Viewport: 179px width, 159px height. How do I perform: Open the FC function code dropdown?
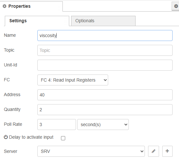click(x=73, y=80)
